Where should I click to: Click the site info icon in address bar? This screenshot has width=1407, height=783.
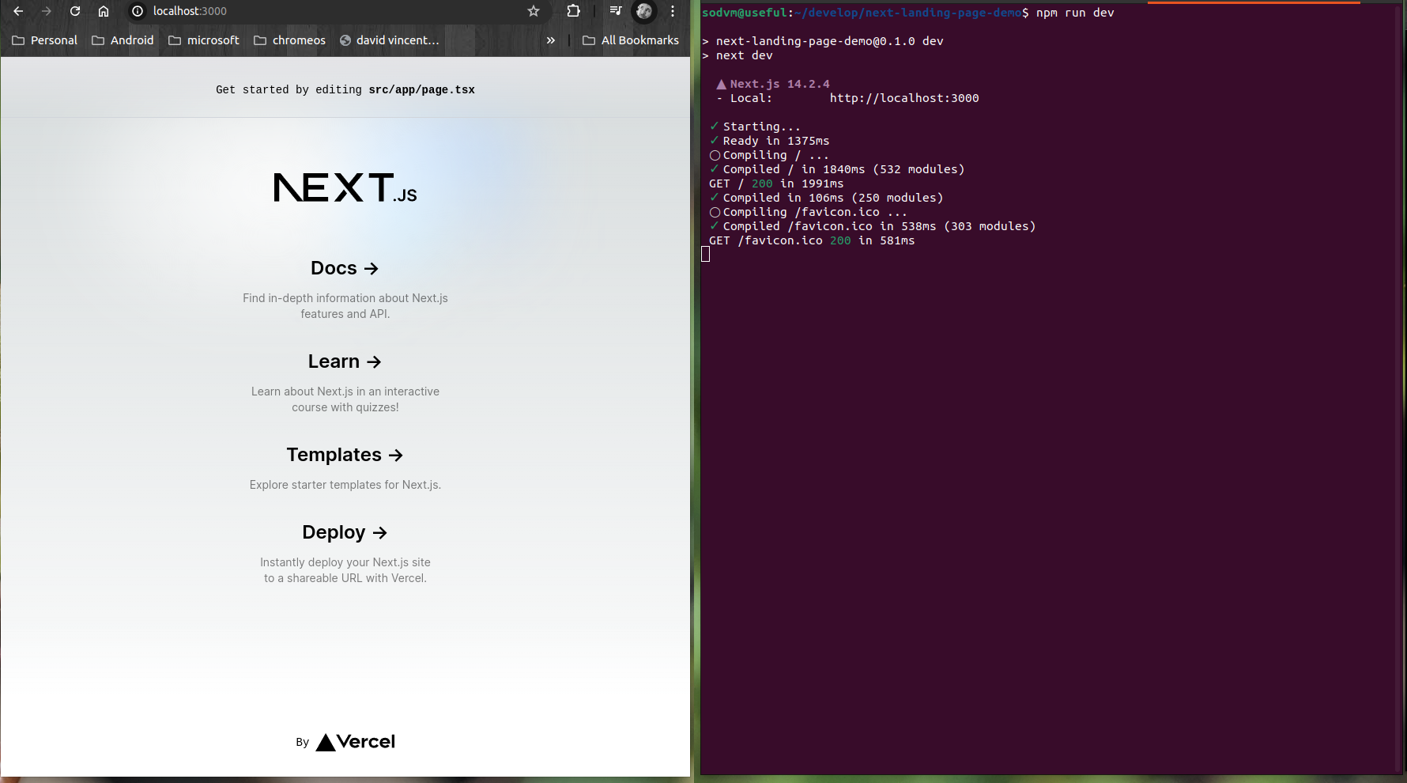pos(137,12)
